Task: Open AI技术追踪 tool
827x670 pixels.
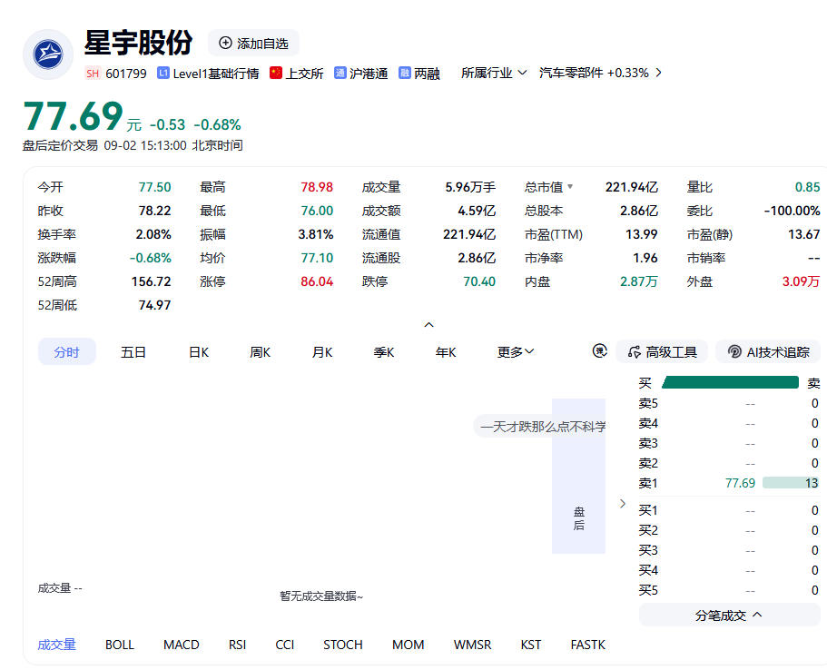Action: pos(768,352)
